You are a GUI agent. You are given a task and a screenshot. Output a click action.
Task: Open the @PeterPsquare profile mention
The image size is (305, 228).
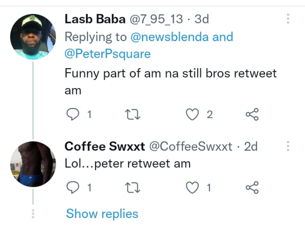coord(108,54)
